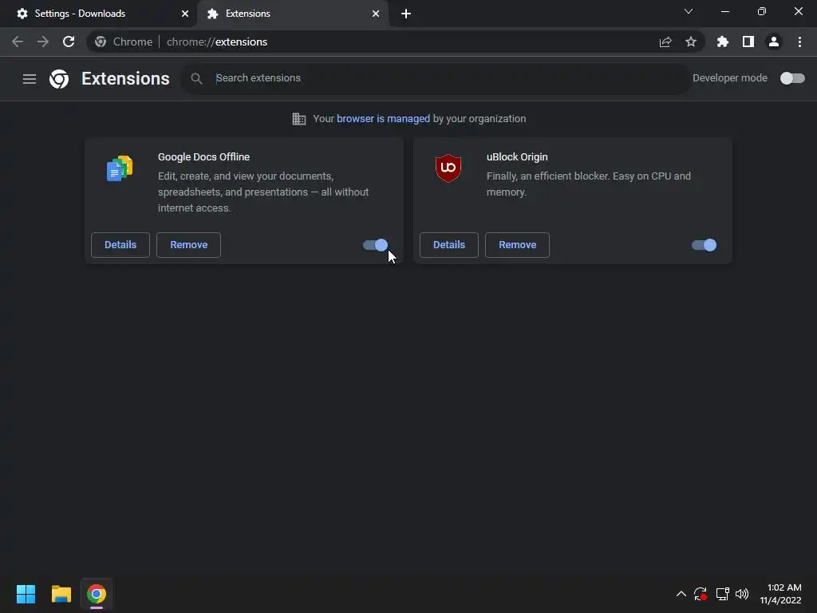Open Chrome's three-dot menu
The image size is (817, 613).
click(799, 42)
